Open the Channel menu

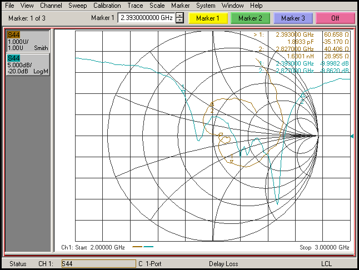(x=51, y=5)
